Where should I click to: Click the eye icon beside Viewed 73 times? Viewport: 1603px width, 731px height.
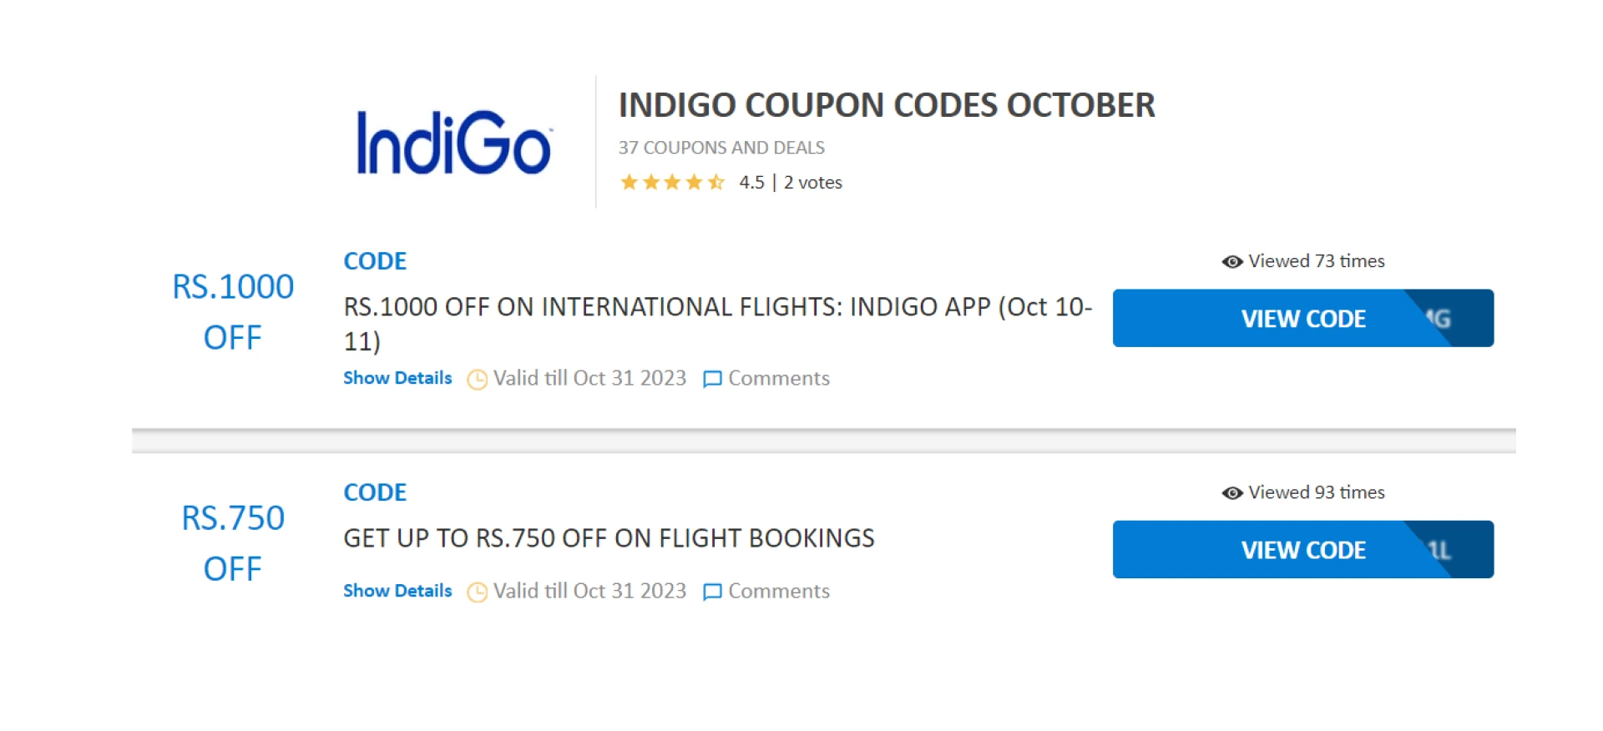pyautogui.click(x=1231, y=262)
